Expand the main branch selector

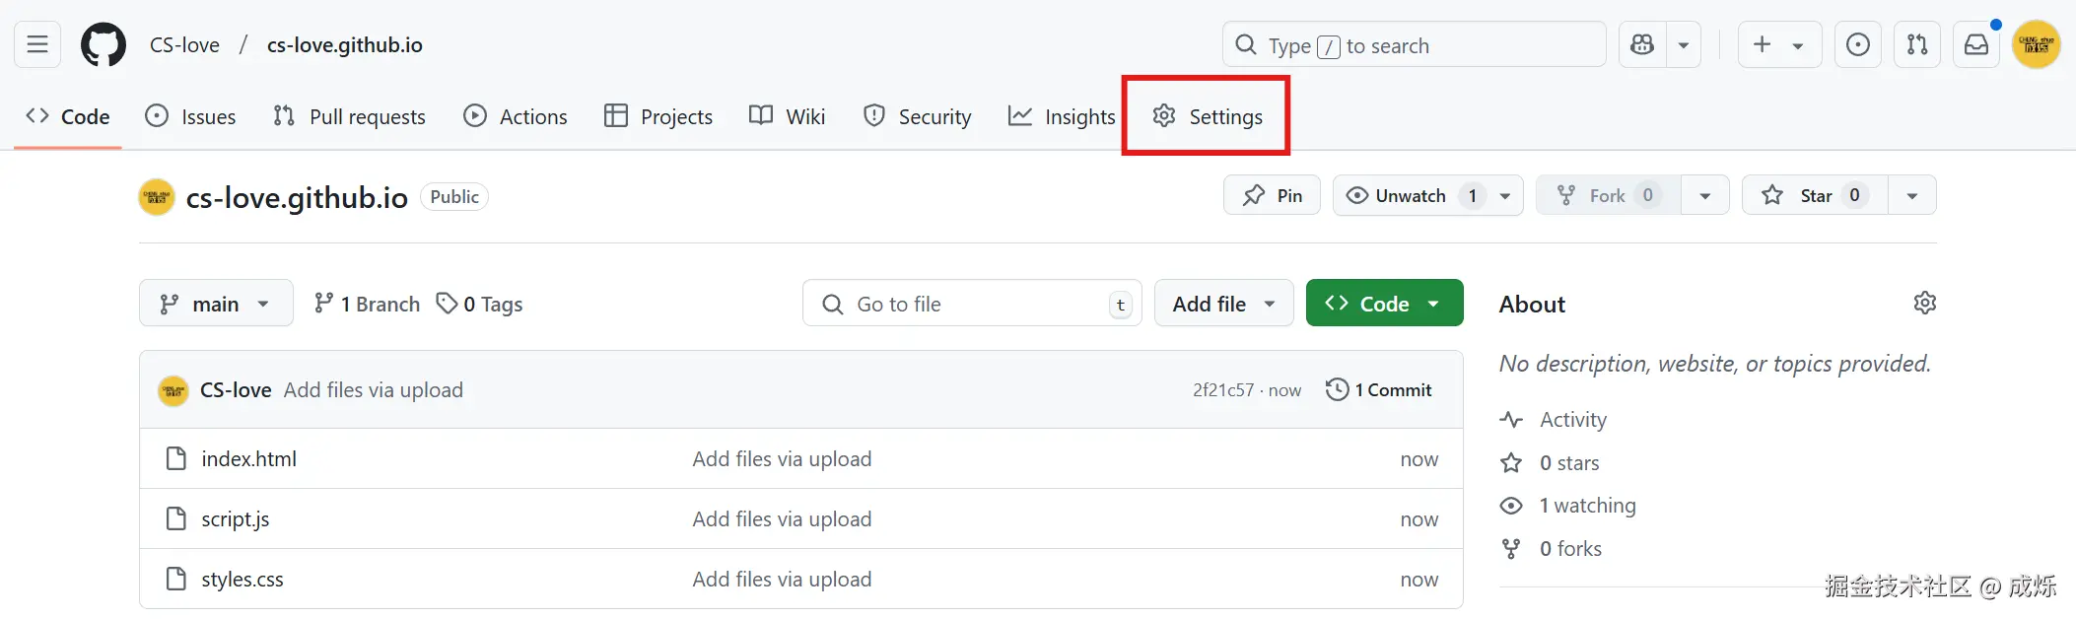[x=216, y=304]
